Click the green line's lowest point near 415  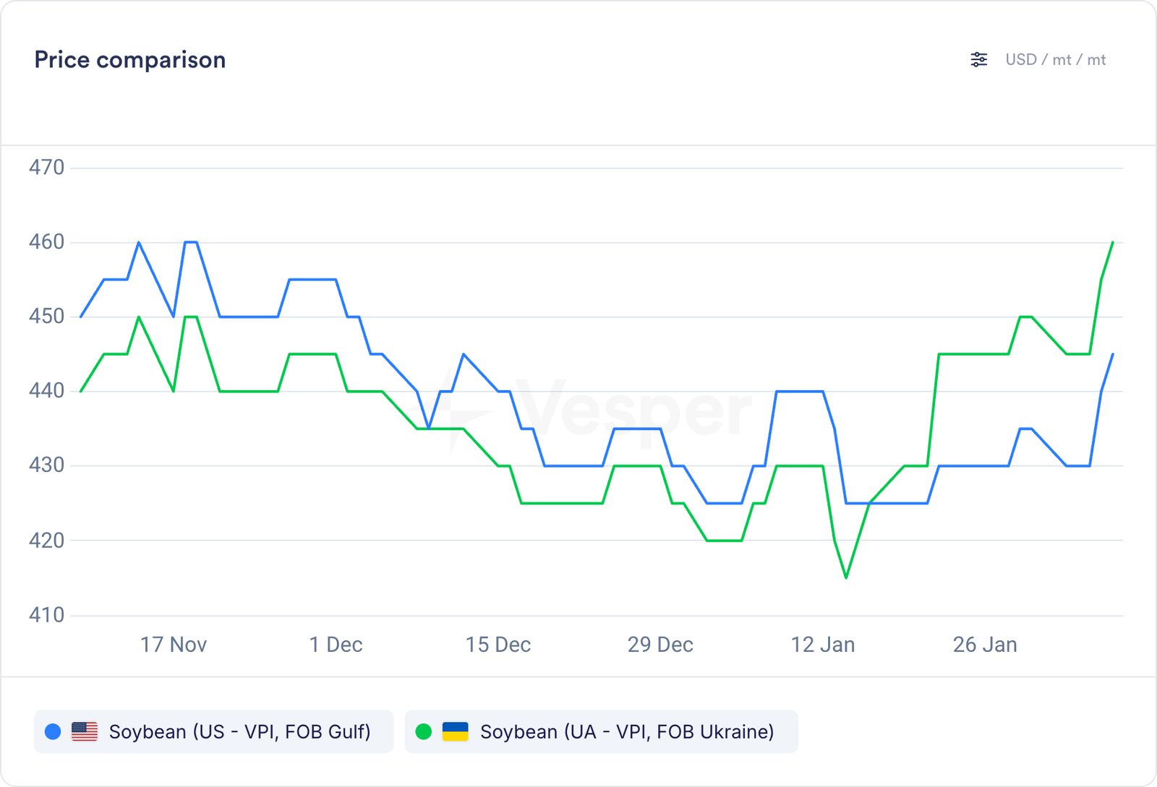pyautogui.click(x=846, y=577)
